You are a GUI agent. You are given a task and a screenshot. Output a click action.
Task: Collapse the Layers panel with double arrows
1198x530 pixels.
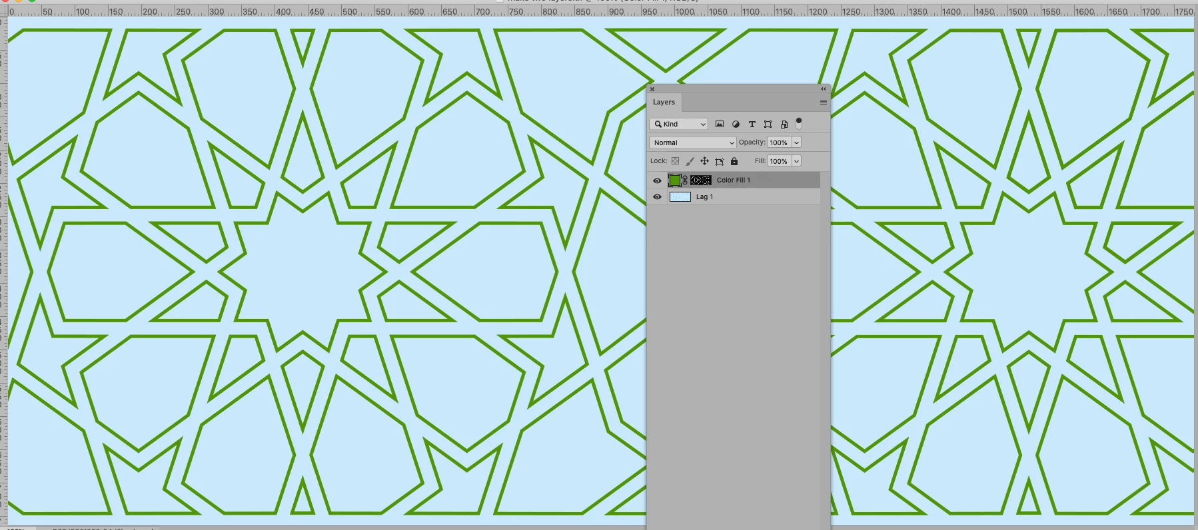tap(824, 89)
